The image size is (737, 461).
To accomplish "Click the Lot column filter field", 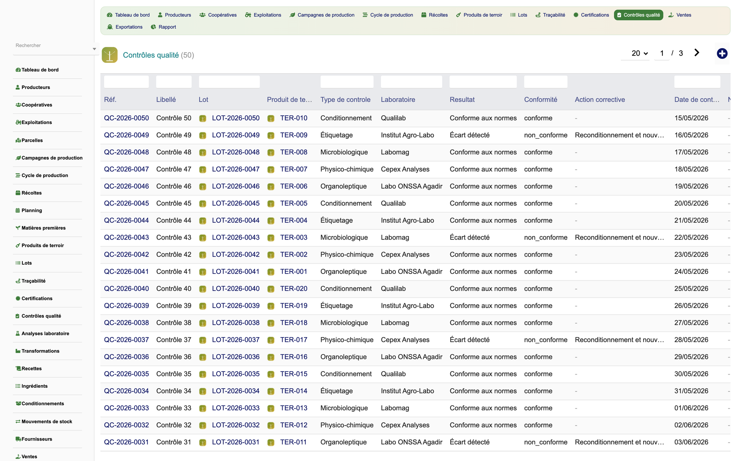I will pyautogui.click(x=229, y=82).
